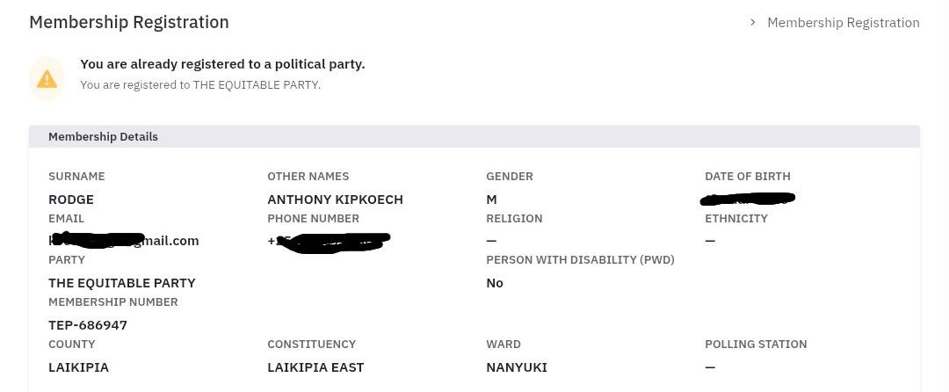Click the empty polling station dash
Screen dimensions: 949x392
[710, 367]
